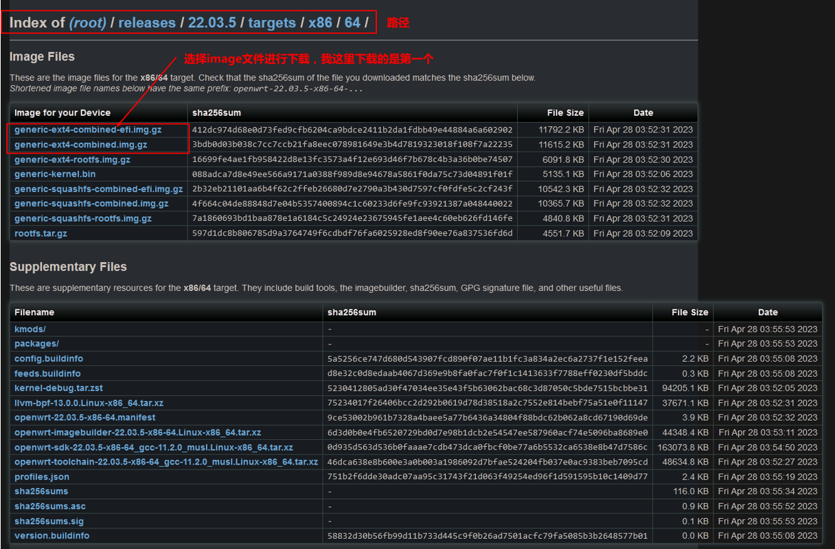Click the 5135.1 KB file size cell
This screenshot has height=549, width=835.
pos(564,174)
